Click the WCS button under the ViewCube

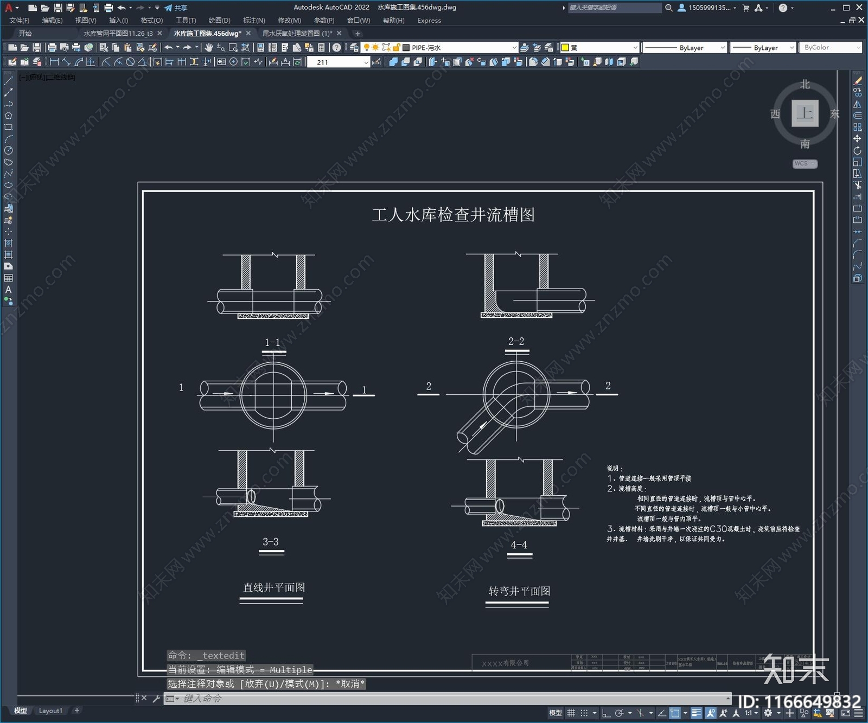pos(805,164)
